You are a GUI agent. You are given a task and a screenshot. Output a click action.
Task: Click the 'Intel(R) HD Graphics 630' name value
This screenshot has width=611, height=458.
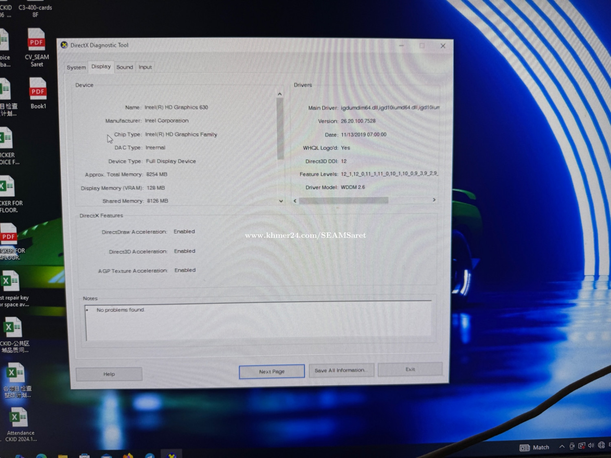pyautogui.click(x=176, y=107)
